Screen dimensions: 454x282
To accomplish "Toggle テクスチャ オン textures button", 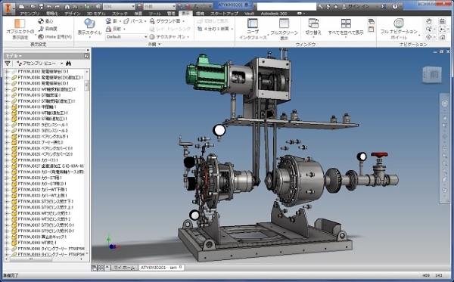I will [168, 37].
